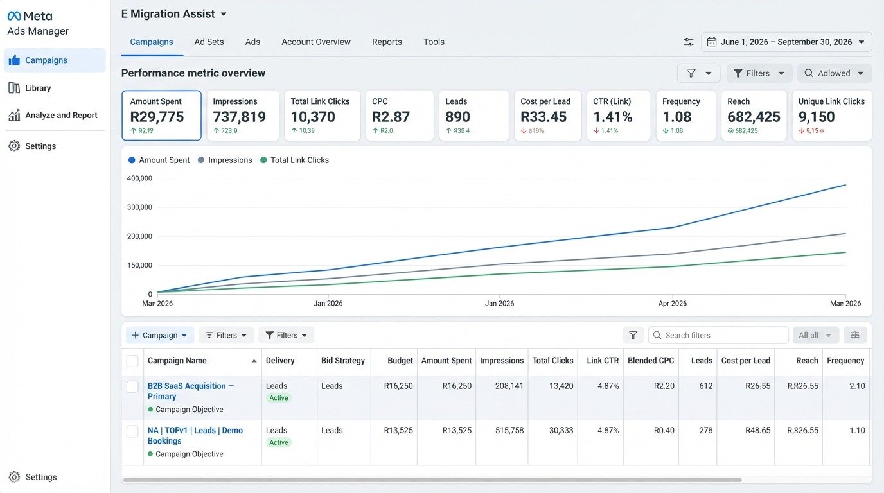Image resolution: width=884 pixels, height=493 pixels.
Task: Toggle the Total Link Clicks series in chart legend
Action: tap(294, 160)
